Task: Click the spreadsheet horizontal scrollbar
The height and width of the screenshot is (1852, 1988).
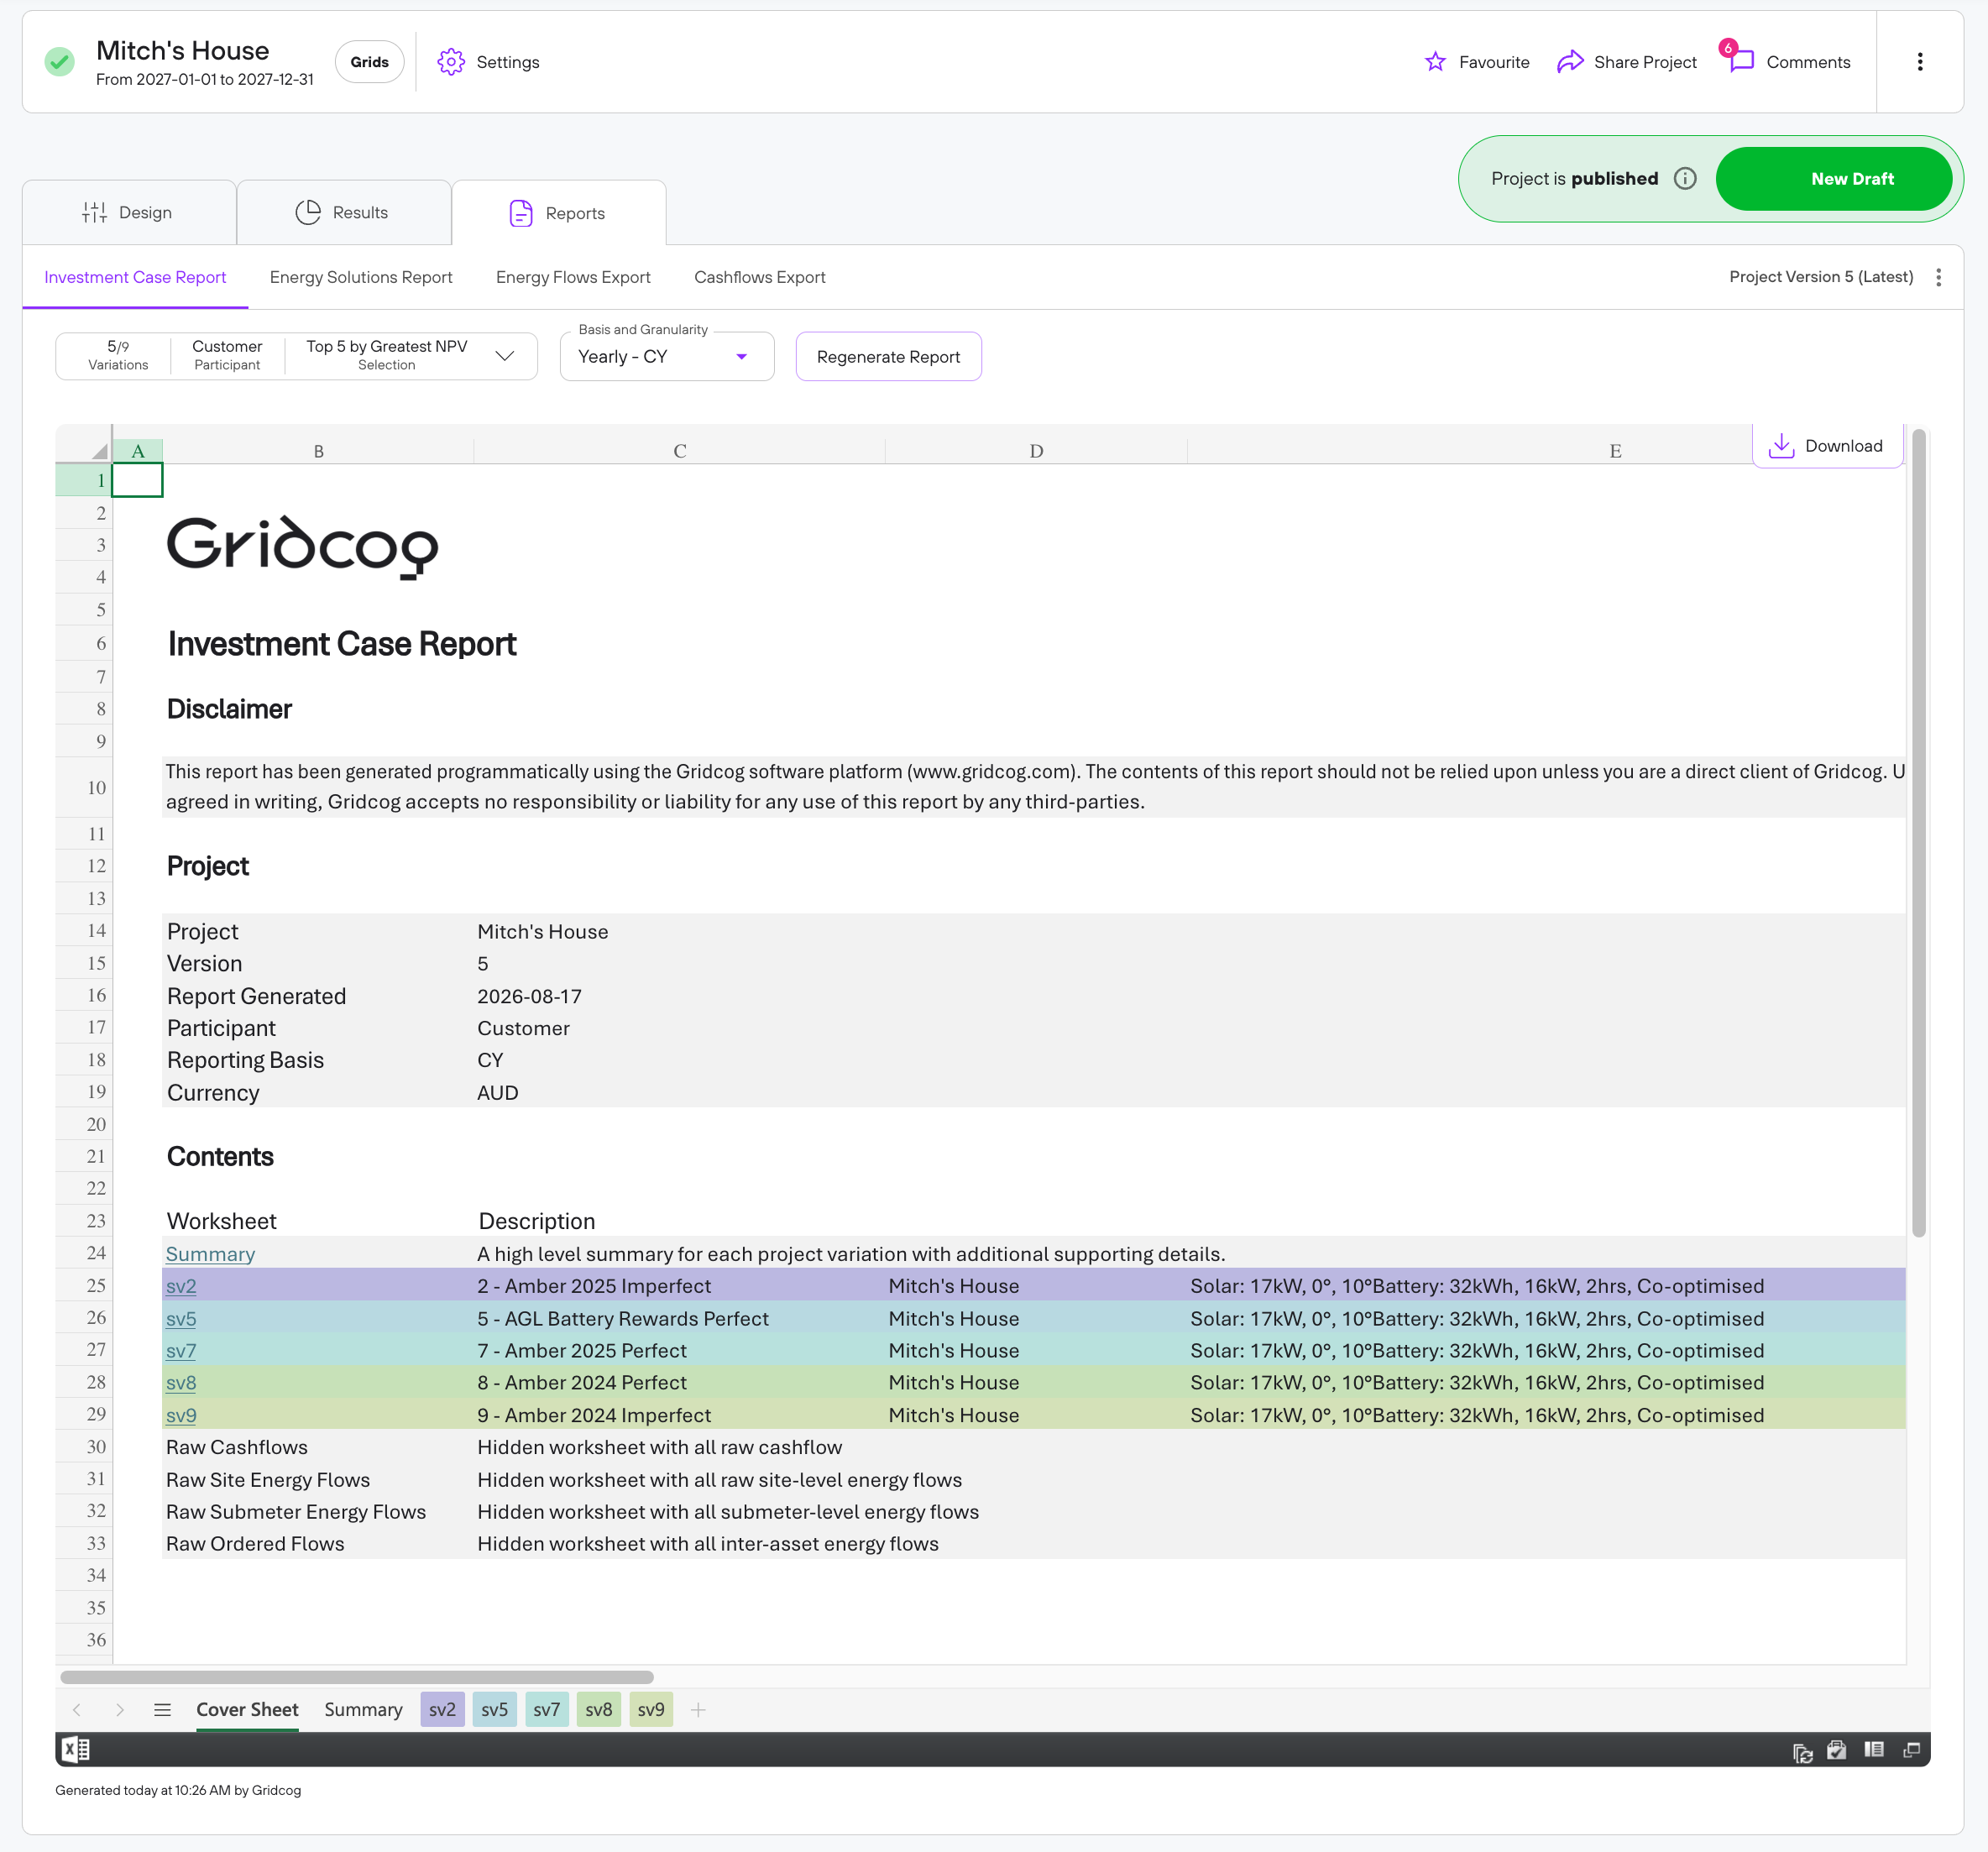Action: pyautogui.click(x=357, y=1677)
